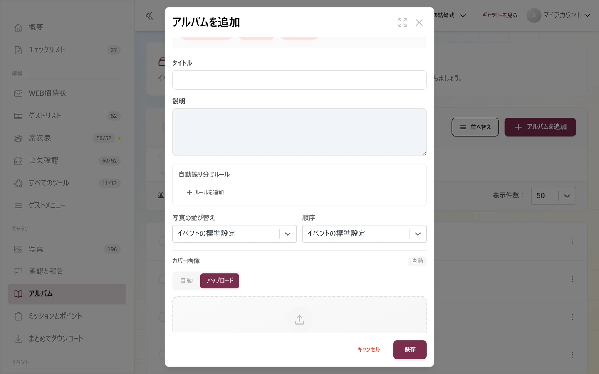
Task: Open the 順序 dropdown
Action: [x=364, y=234]
